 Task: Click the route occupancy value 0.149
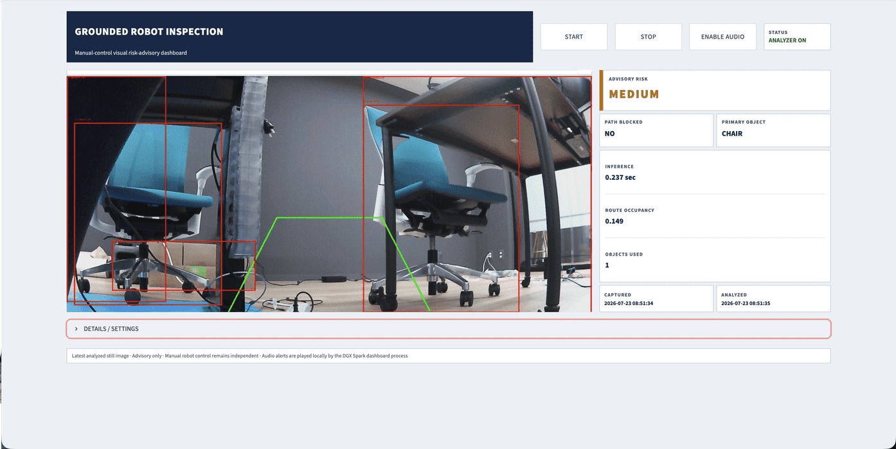pyautogui.click(x=614, y=221)
